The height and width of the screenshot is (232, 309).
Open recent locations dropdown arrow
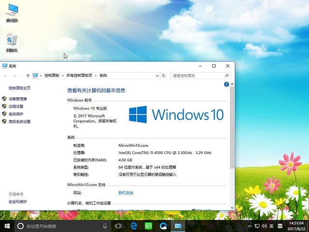pyautogui.click(x=22, y=76)
